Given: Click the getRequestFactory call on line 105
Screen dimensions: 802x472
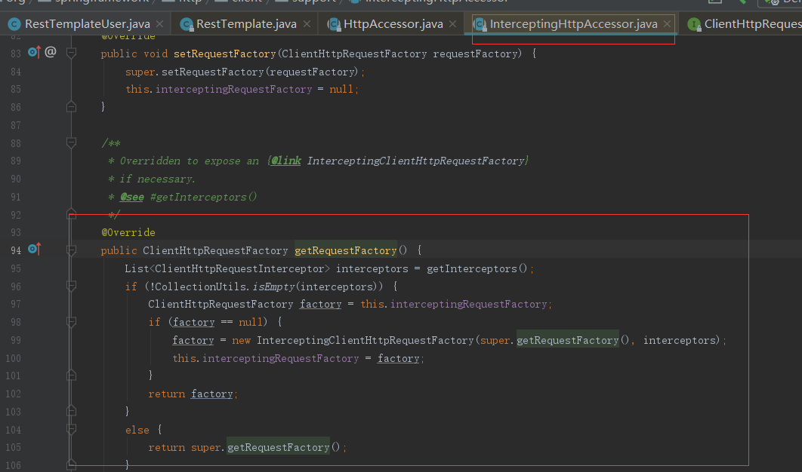Looking at the screenshot, I should click(278, 447).
